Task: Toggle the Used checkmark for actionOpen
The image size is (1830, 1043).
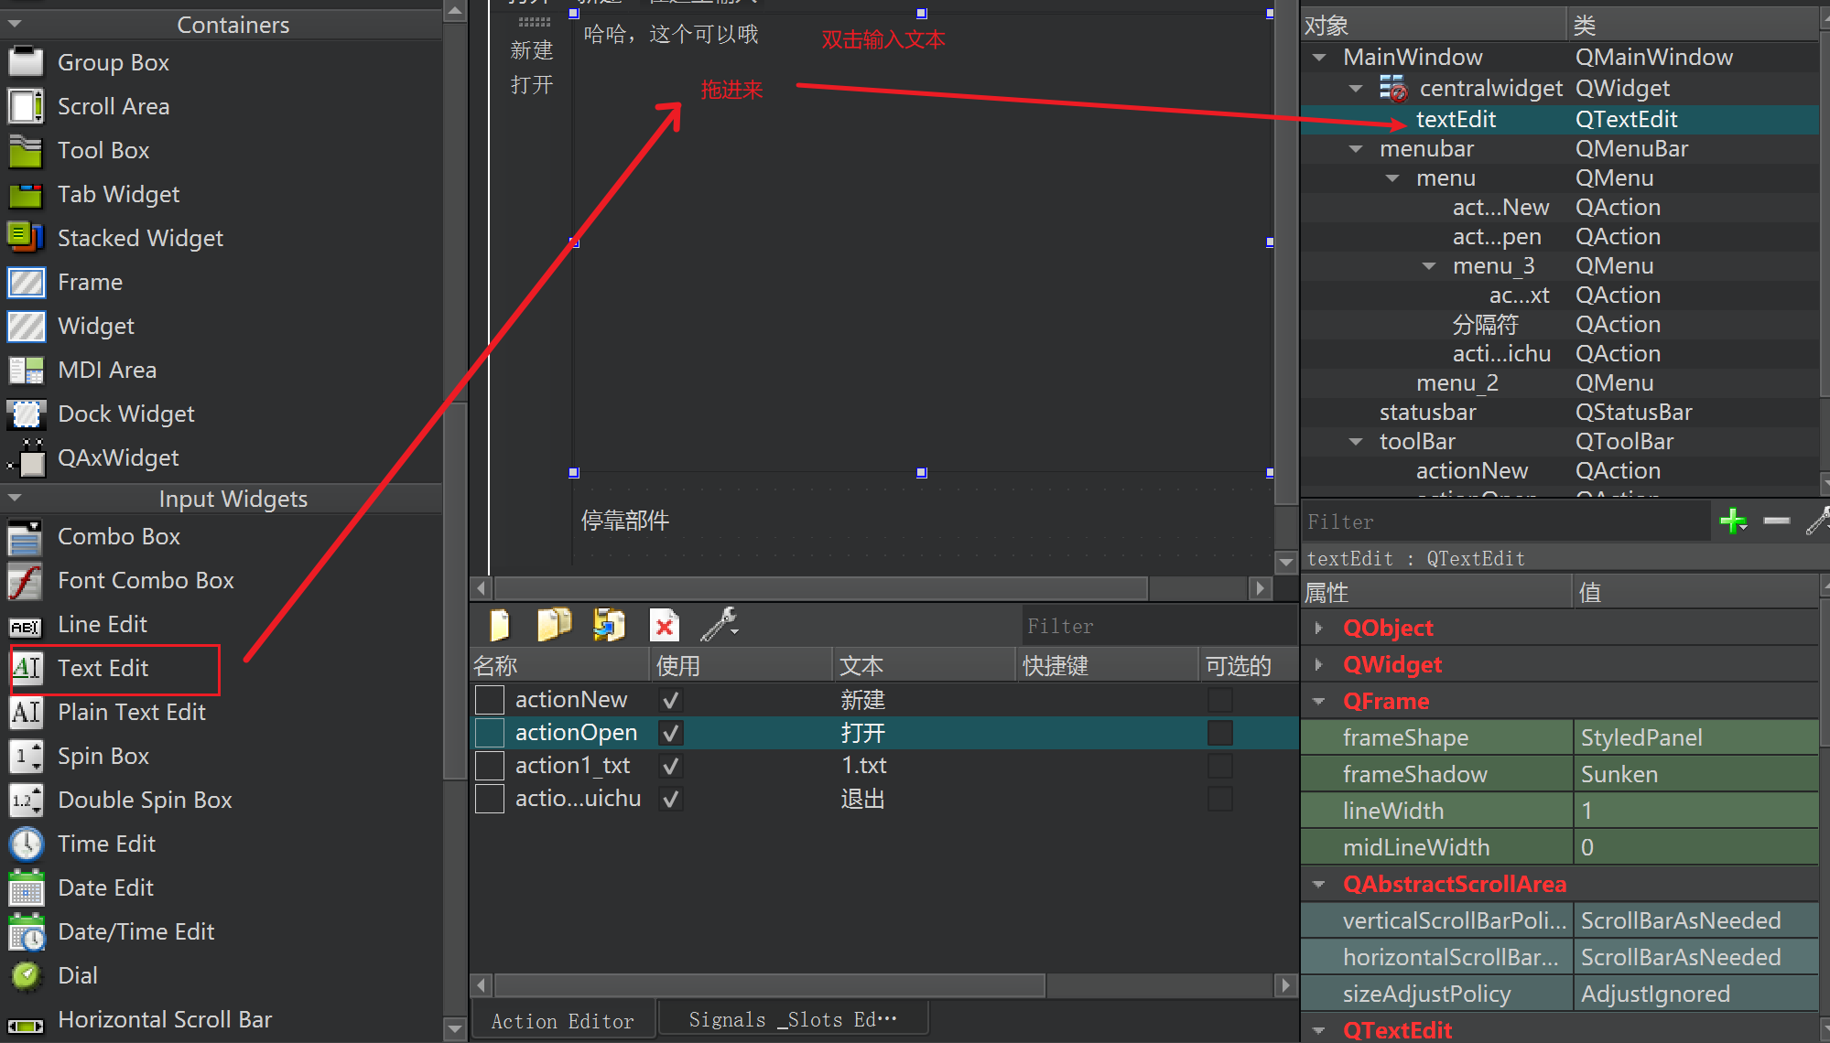Action: tap(670, 733)
